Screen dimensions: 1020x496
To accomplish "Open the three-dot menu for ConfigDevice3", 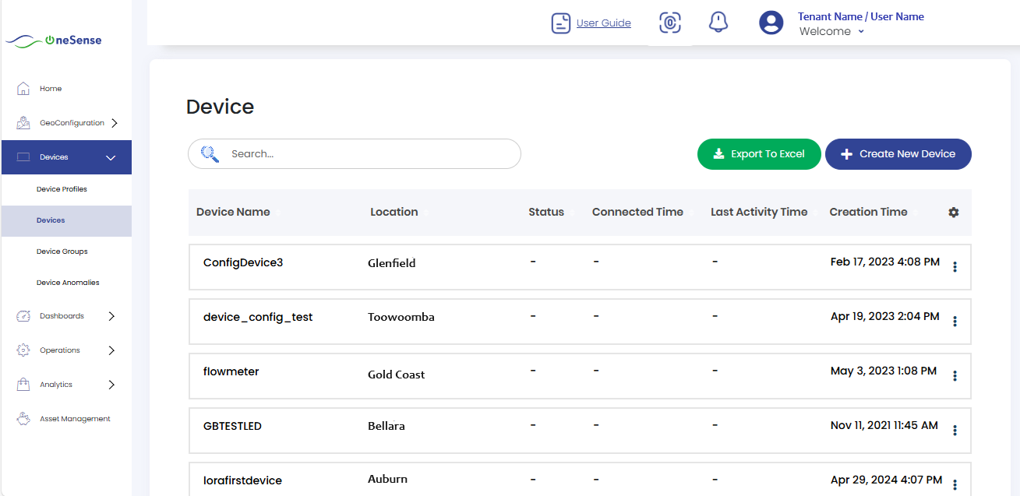I will [955, 267].
